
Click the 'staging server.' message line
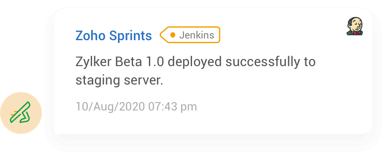click(119, 81)
